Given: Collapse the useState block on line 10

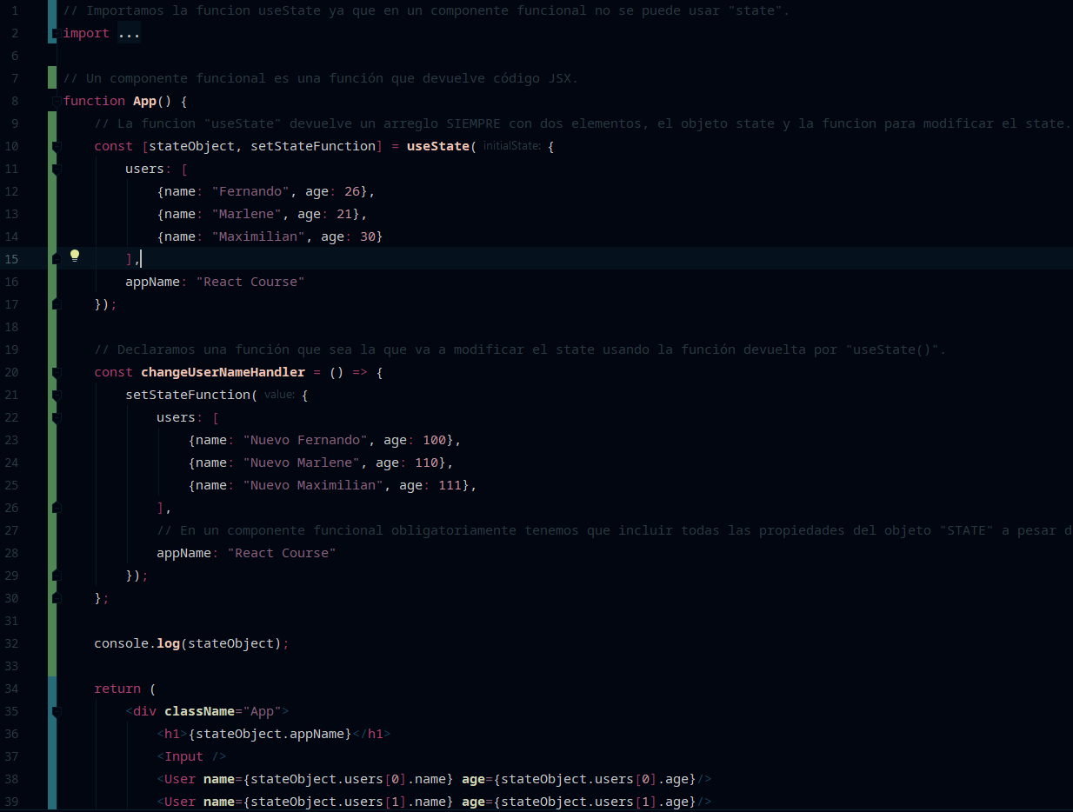Looking at the screenshot, I should (x=57, y=146).
